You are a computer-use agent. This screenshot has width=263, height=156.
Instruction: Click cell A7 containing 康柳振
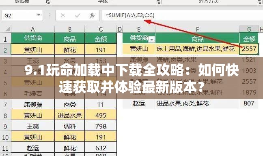tap(33, 104)
